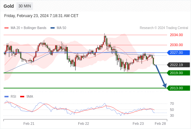Click the 2030.00 red resistance label
This screenshot has width=191, height=129.
pyautogui.click(x=176, y=45)
